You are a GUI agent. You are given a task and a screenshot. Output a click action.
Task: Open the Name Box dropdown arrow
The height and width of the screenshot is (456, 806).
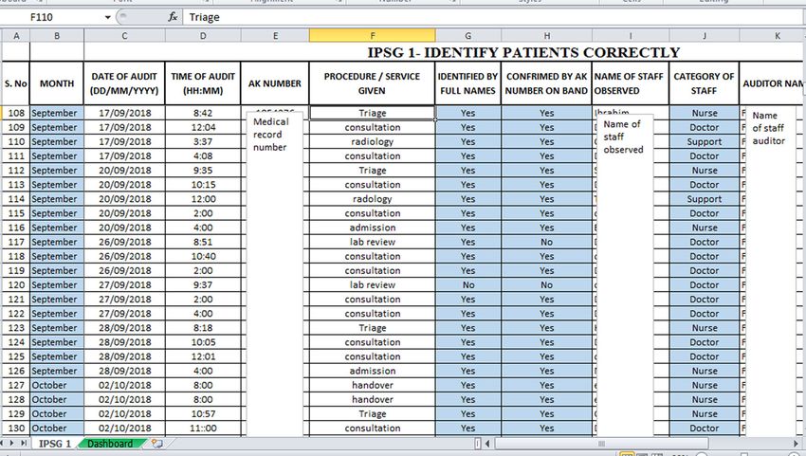click(x=107, y=17)
